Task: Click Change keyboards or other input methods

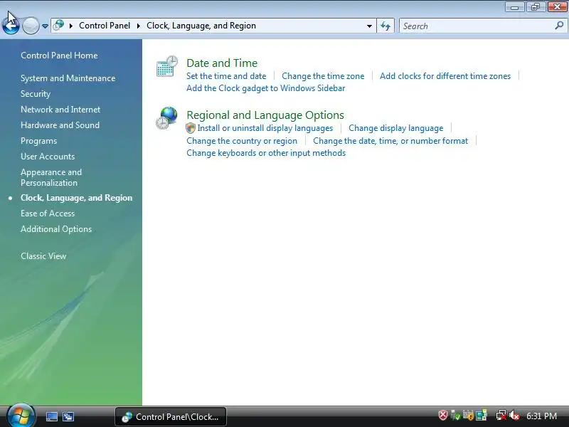Action: [266, 153]
